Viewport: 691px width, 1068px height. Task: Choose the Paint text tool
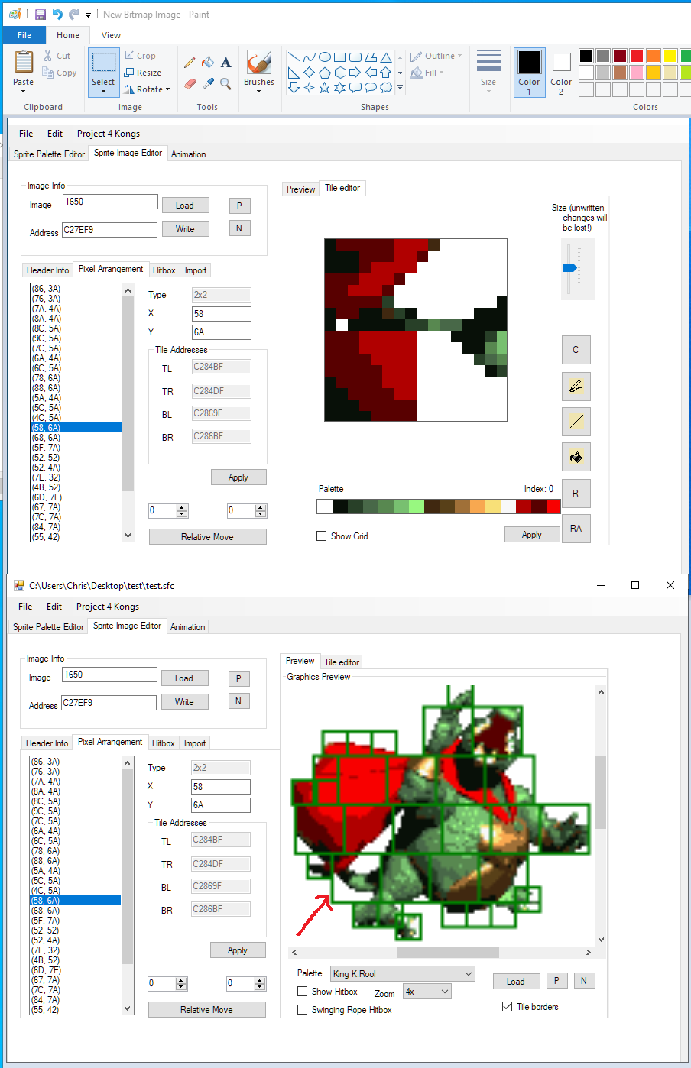(x=225, y=63)
